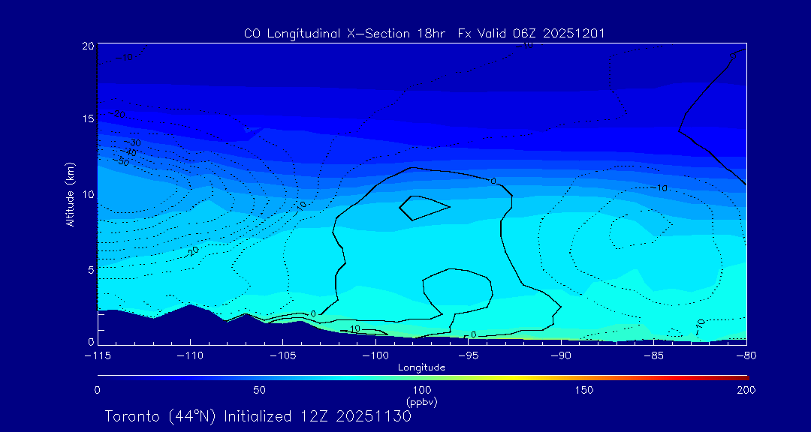Click the altitude axis tick label '15'
The image size is (811, 432).
click(89, 118)
